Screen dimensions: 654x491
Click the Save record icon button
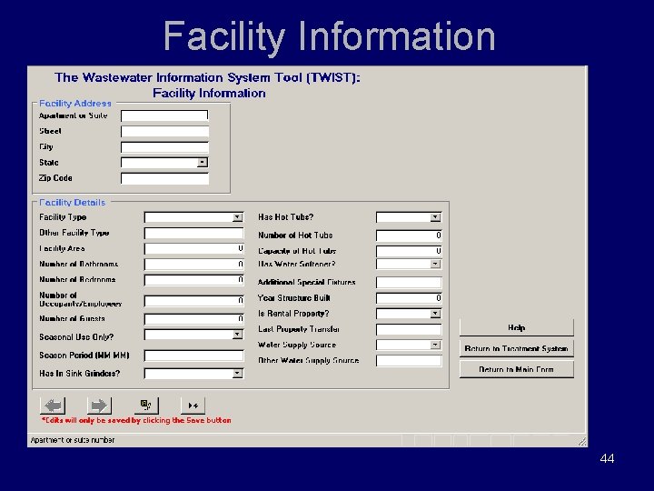[x=146, y=406]
